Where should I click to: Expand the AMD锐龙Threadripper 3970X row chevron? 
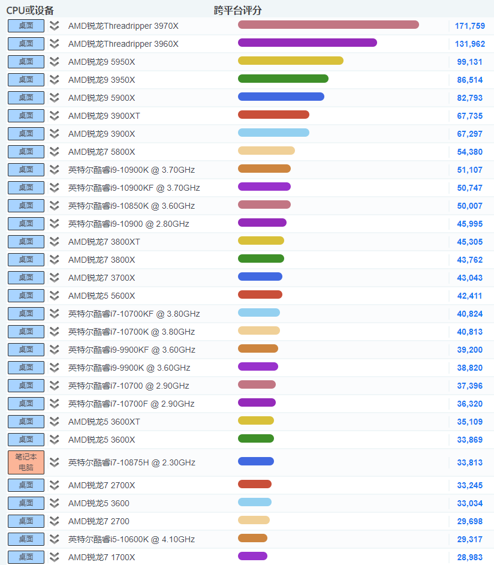point(55,26)
